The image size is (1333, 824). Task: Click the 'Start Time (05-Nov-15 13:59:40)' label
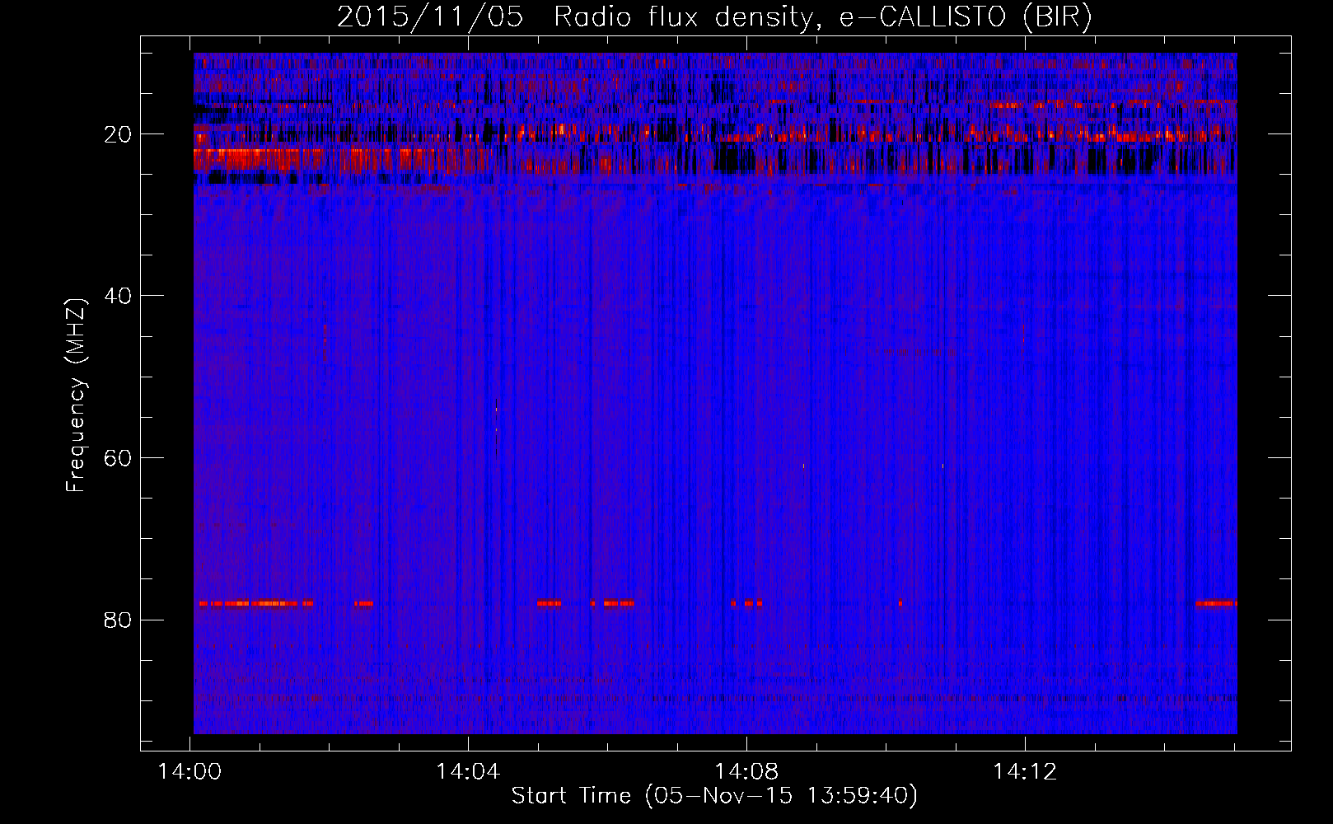click(714, 796)
